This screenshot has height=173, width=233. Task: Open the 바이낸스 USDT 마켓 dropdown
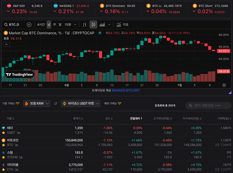tap(81, 103)
